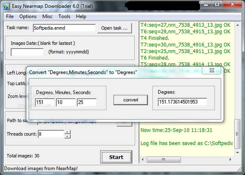Decrease Threads count with down arrow

click(x=67, y=136)
